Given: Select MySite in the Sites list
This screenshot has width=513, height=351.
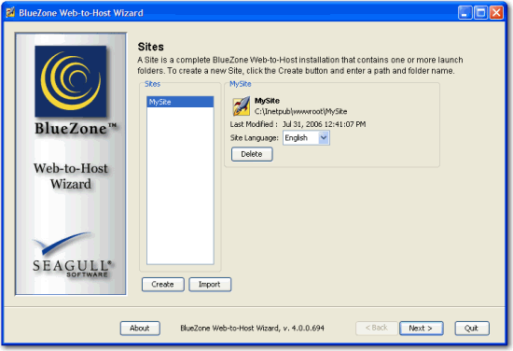Looking at the screenshot, I should pos(180,102).
